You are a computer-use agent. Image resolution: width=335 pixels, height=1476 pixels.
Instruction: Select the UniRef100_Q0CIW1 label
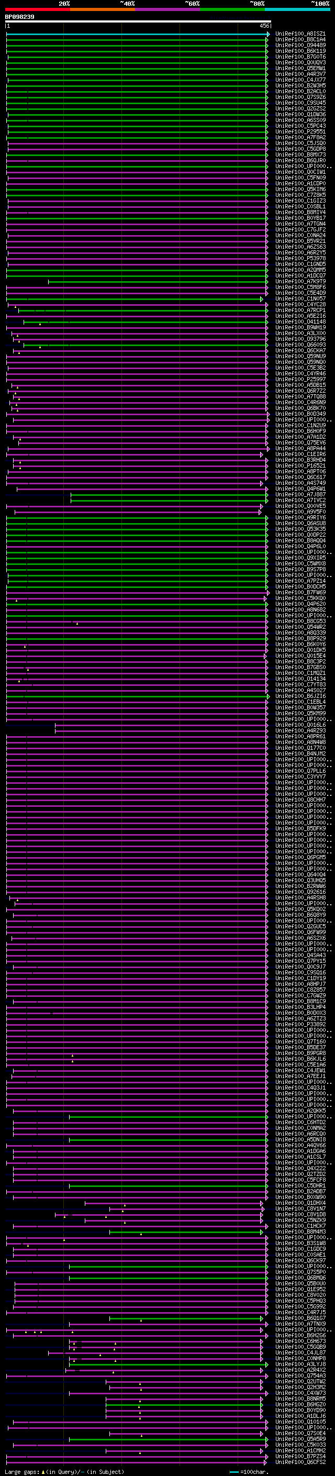point(300,172)
